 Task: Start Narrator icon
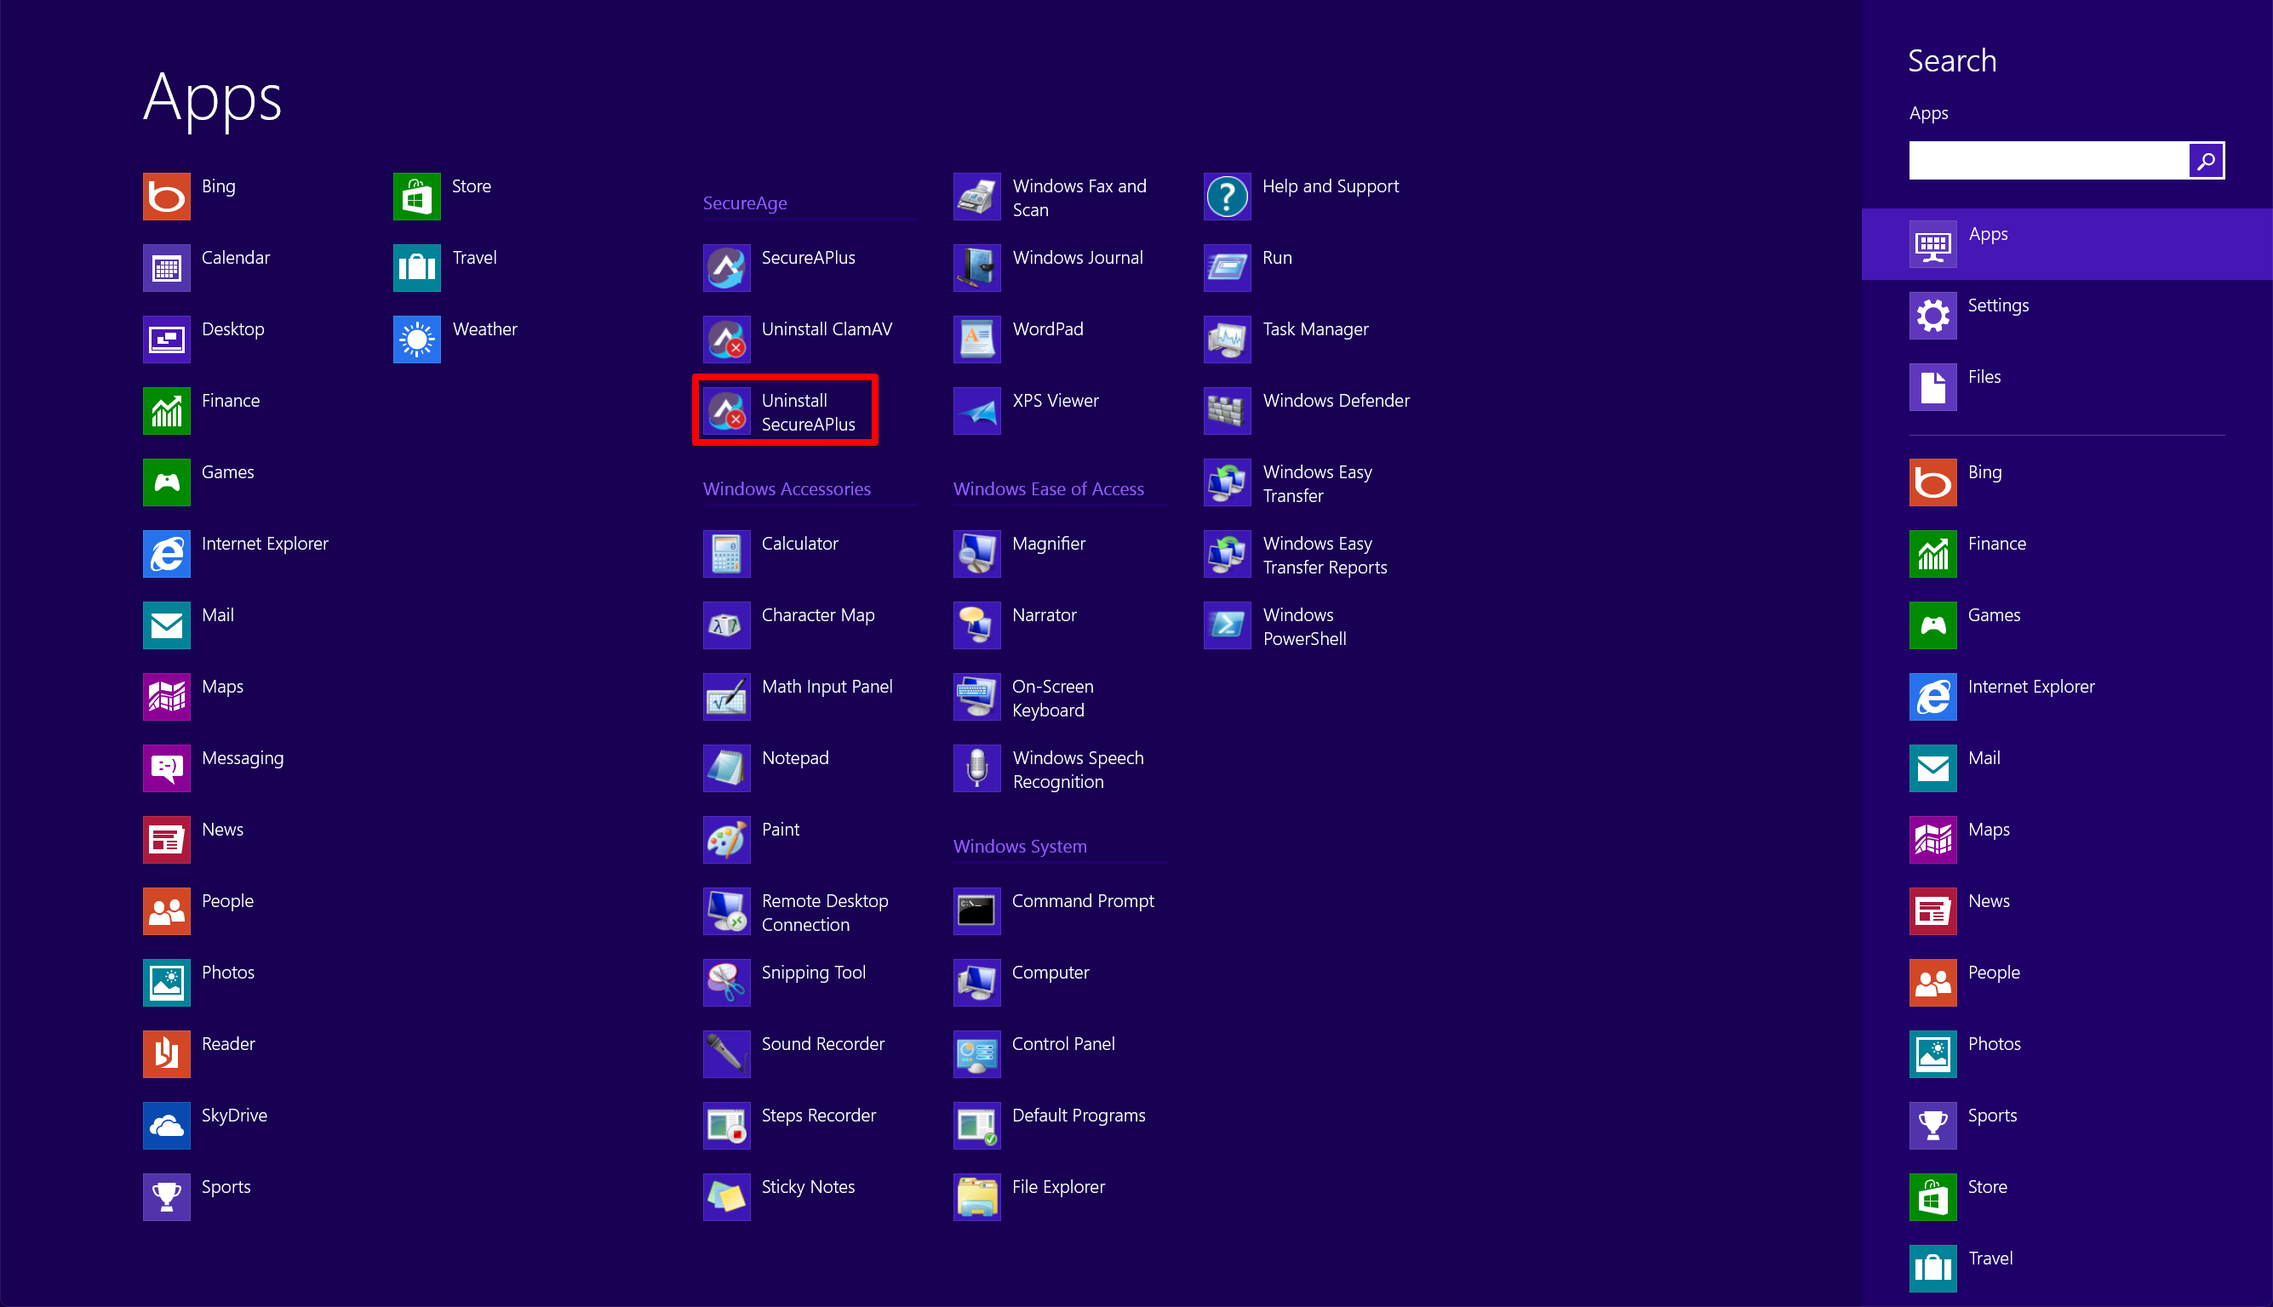click(x=976, y=625)
